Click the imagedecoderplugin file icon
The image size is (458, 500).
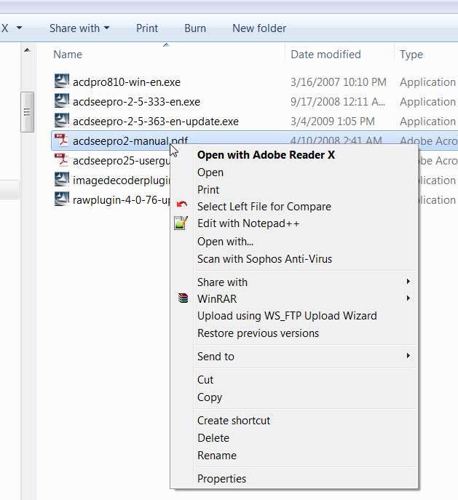click(62, 180)
